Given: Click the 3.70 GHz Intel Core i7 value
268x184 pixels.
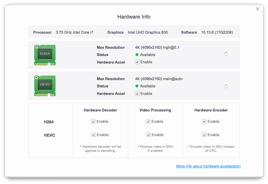Looking at the screenshot, I should pyautogui.click(x=74, y=32).
